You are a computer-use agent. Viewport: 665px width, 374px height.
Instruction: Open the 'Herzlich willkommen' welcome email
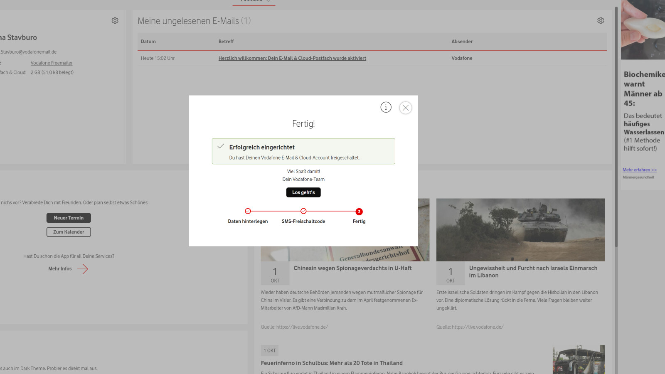(x=292, y=58)
